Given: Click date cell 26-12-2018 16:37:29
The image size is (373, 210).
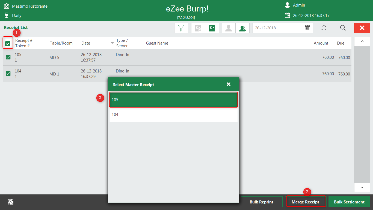Looking at the screenshot, I should point(91,74).
